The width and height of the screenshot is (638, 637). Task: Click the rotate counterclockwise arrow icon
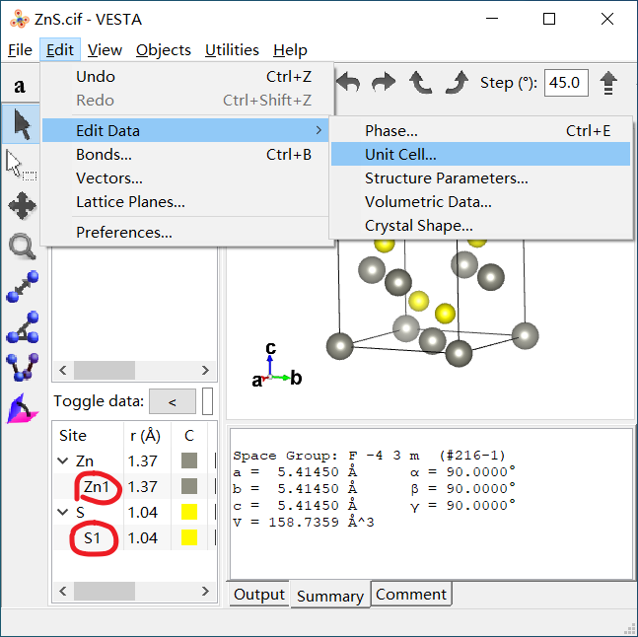point(420,83)
